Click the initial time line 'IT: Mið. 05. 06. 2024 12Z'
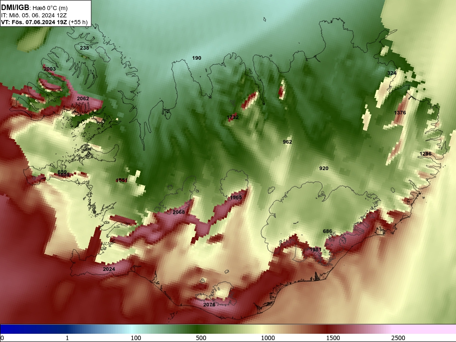456x342 pixels. (34, 16)
